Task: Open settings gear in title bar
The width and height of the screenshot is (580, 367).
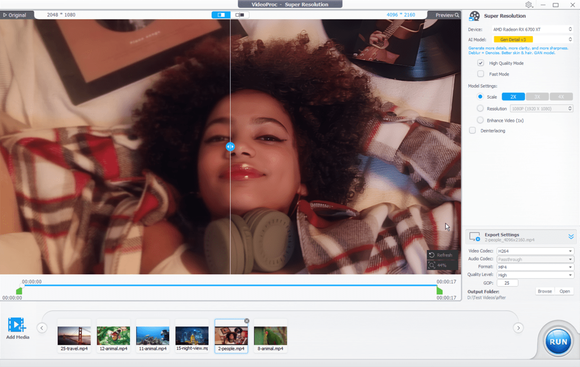Action: pyautogui.click(x=529, y=5)
